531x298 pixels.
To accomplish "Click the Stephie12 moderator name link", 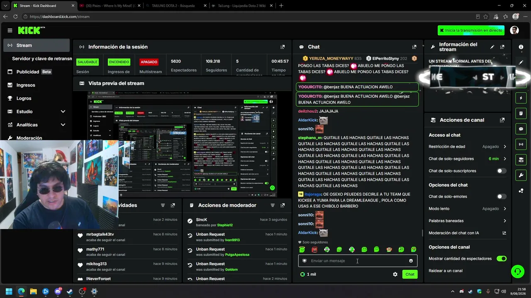I will [225, 225].
